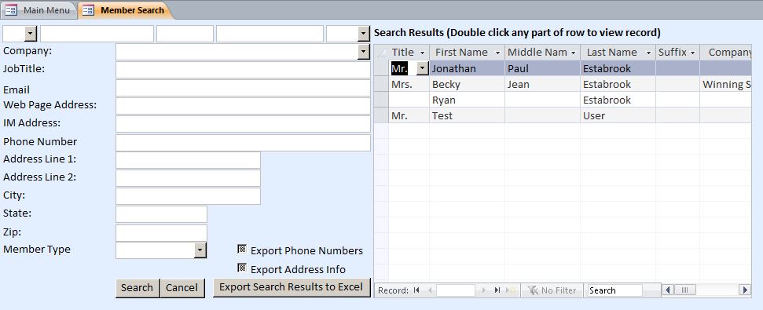763x310 pixels.
Task: Click the City input field
Action: click(x=188, y=196)
